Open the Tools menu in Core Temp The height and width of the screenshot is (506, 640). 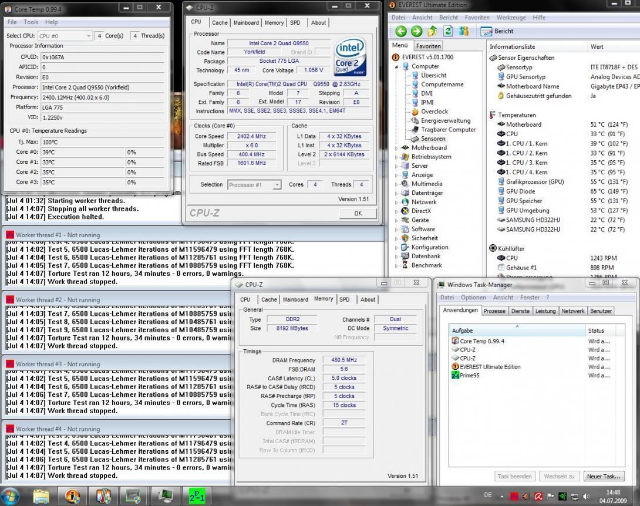[x=31, y=22]
